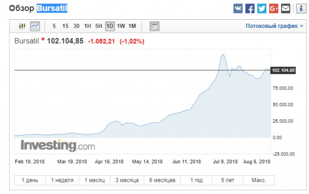Select the 1M interval
Viewport: 309px width, 194px height.
132,26
